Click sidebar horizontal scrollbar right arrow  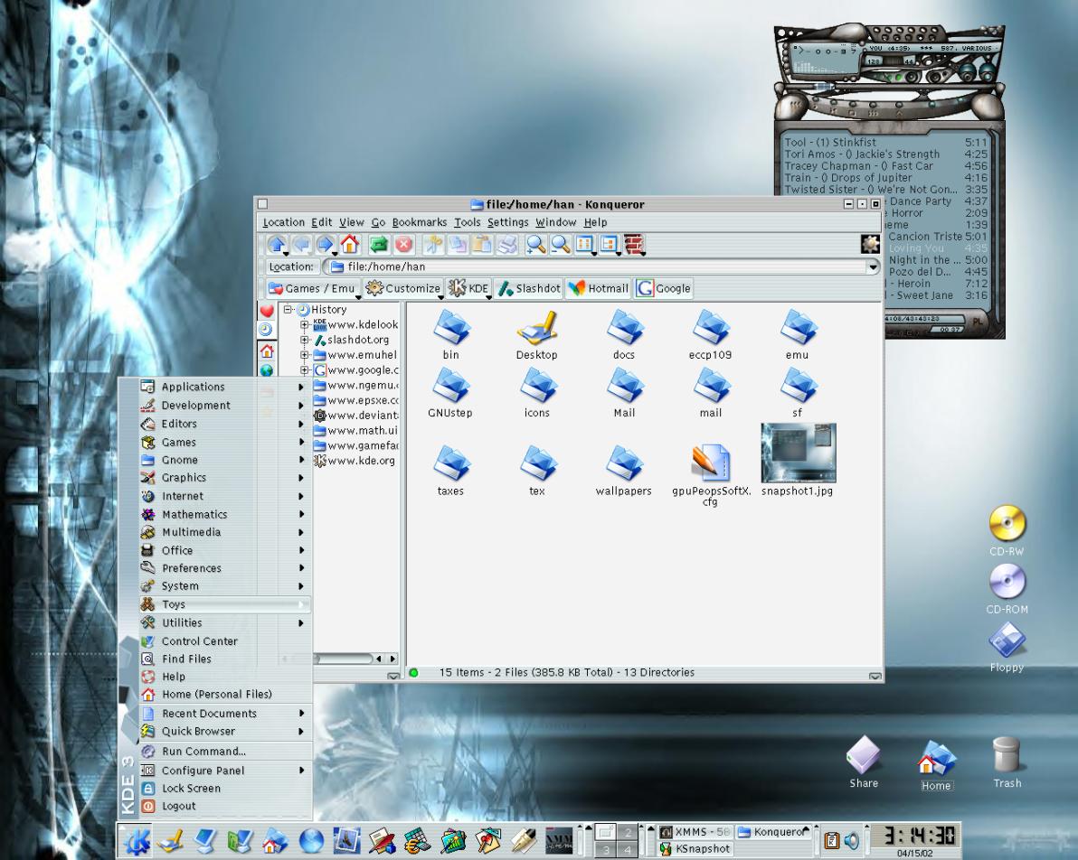[x=392, y=659]
